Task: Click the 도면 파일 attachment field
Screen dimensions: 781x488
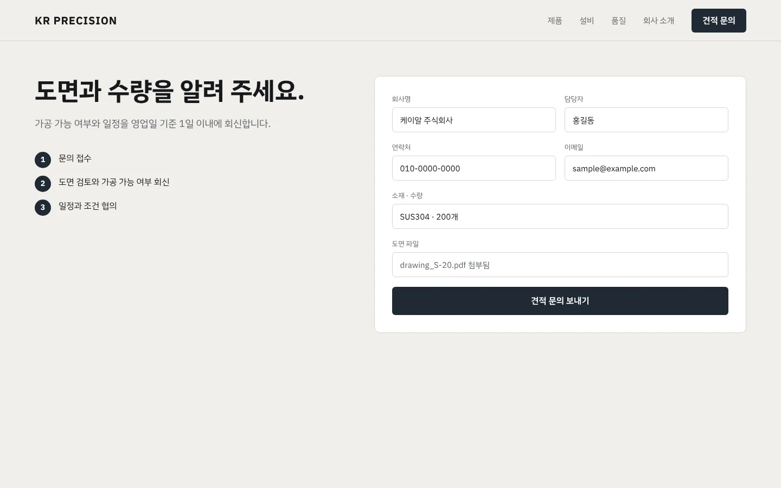Action: click(x=560, y=265)
